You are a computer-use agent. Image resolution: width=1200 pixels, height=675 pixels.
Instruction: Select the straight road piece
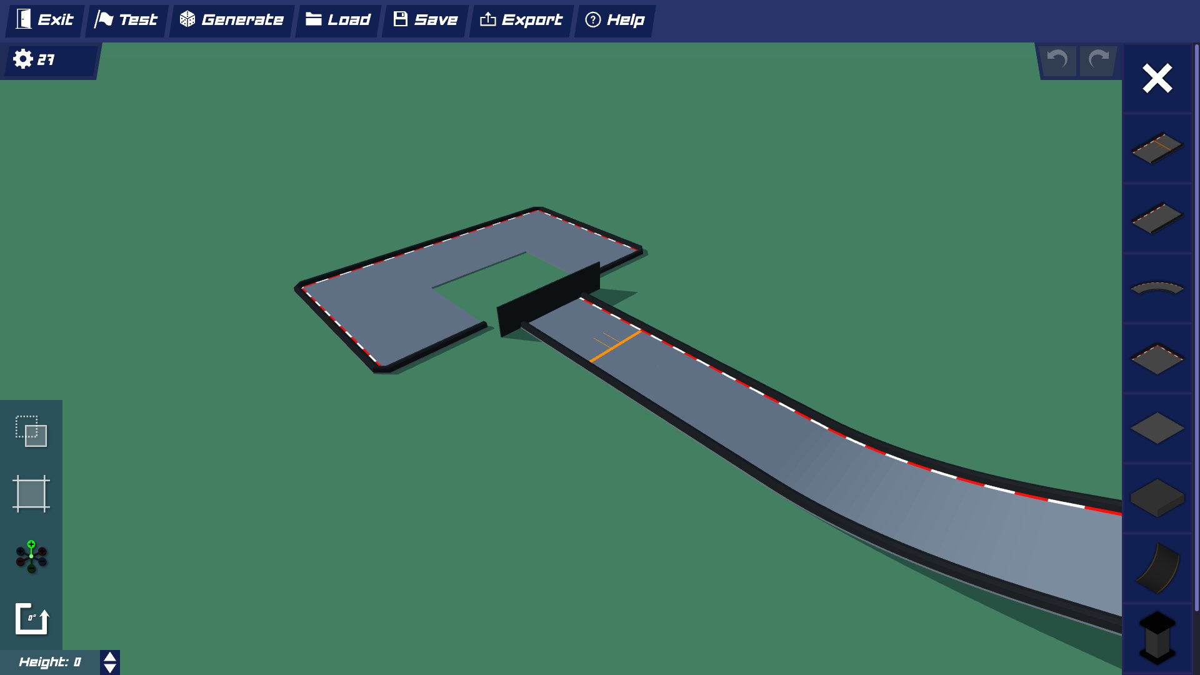[1157, 218]
